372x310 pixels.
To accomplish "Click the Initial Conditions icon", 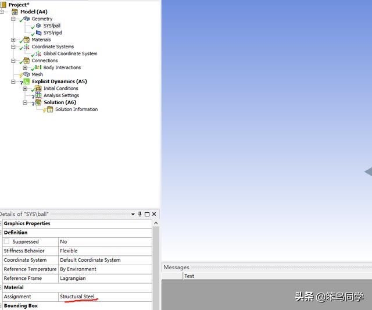I will point(38,88).
